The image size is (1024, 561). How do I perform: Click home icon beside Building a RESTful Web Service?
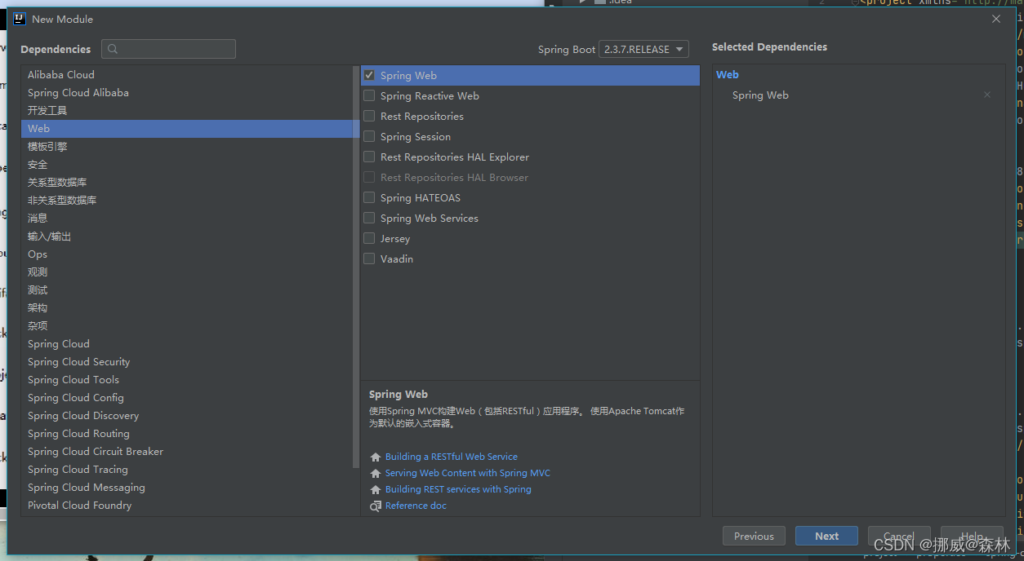376,457
